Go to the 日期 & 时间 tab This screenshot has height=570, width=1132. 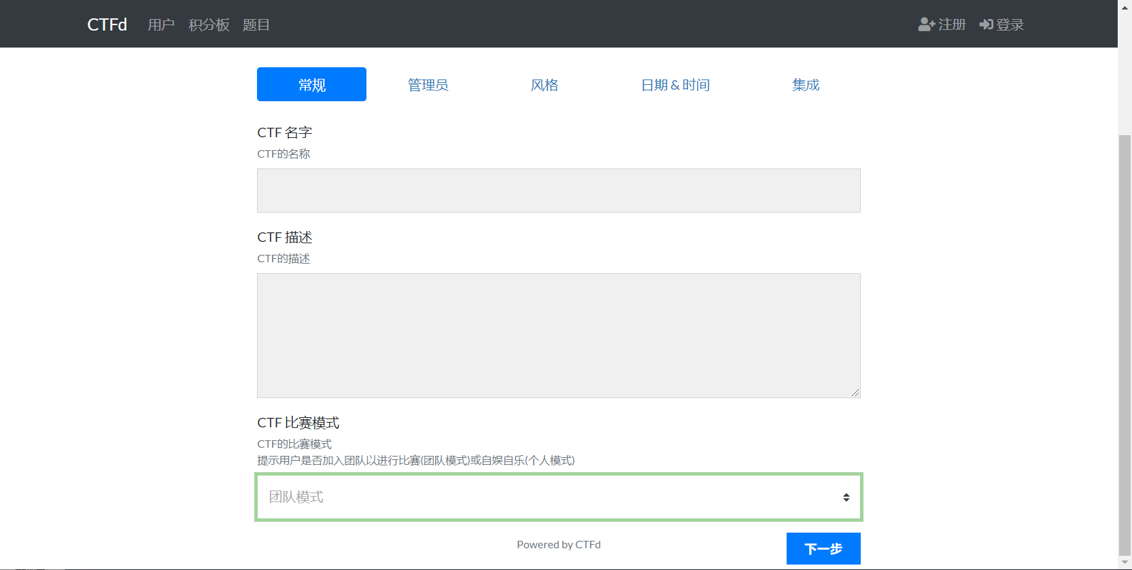(x=675, y=85)
